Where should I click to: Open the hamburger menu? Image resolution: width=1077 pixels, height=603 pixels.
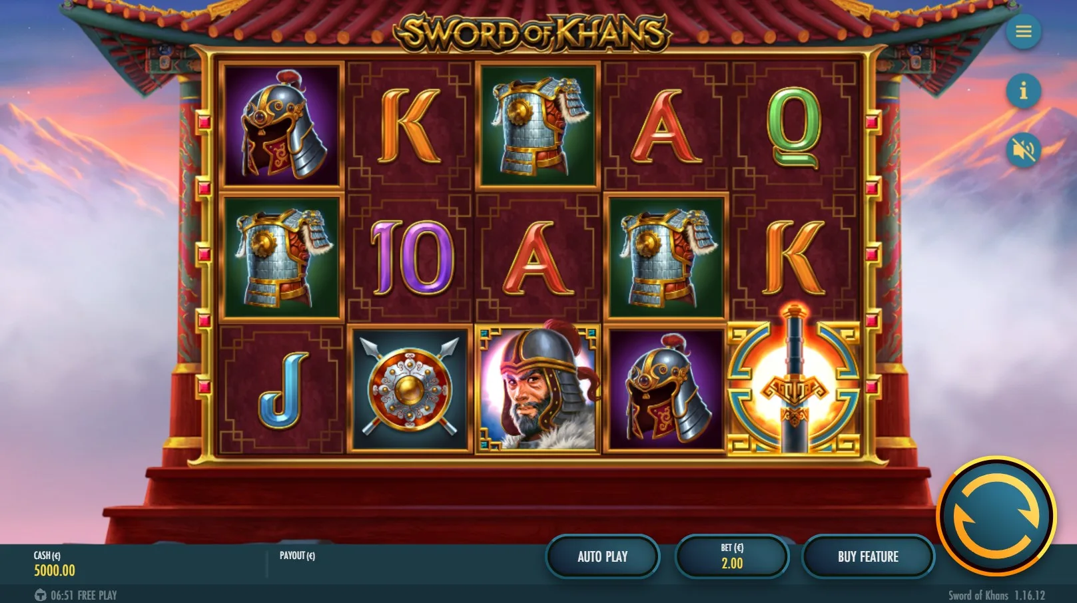pos(1023,31)
